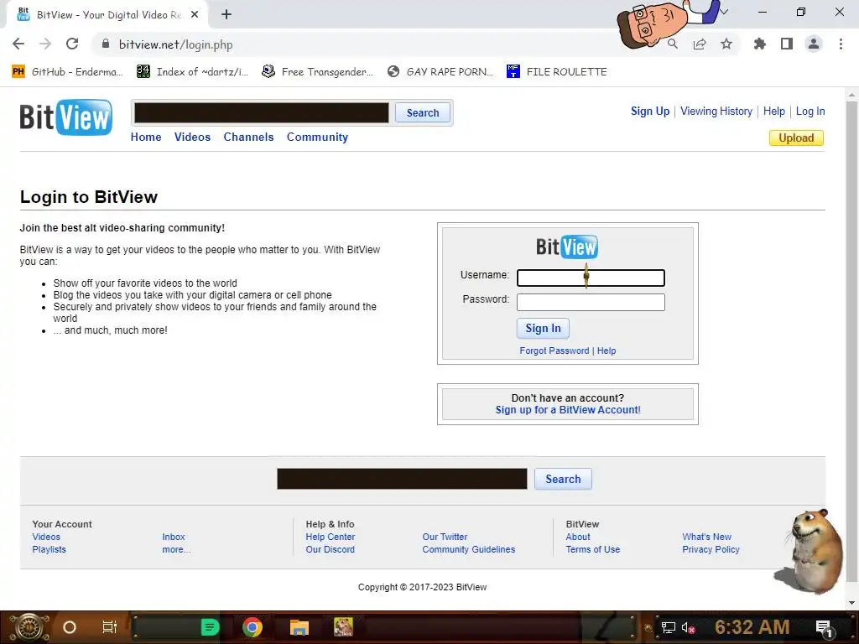The height and width of the screenshot is (644, 859).
Task: Open the green notes app on taskbar
Action: [210, 627]
